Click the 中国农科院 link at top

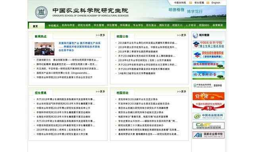180,3
